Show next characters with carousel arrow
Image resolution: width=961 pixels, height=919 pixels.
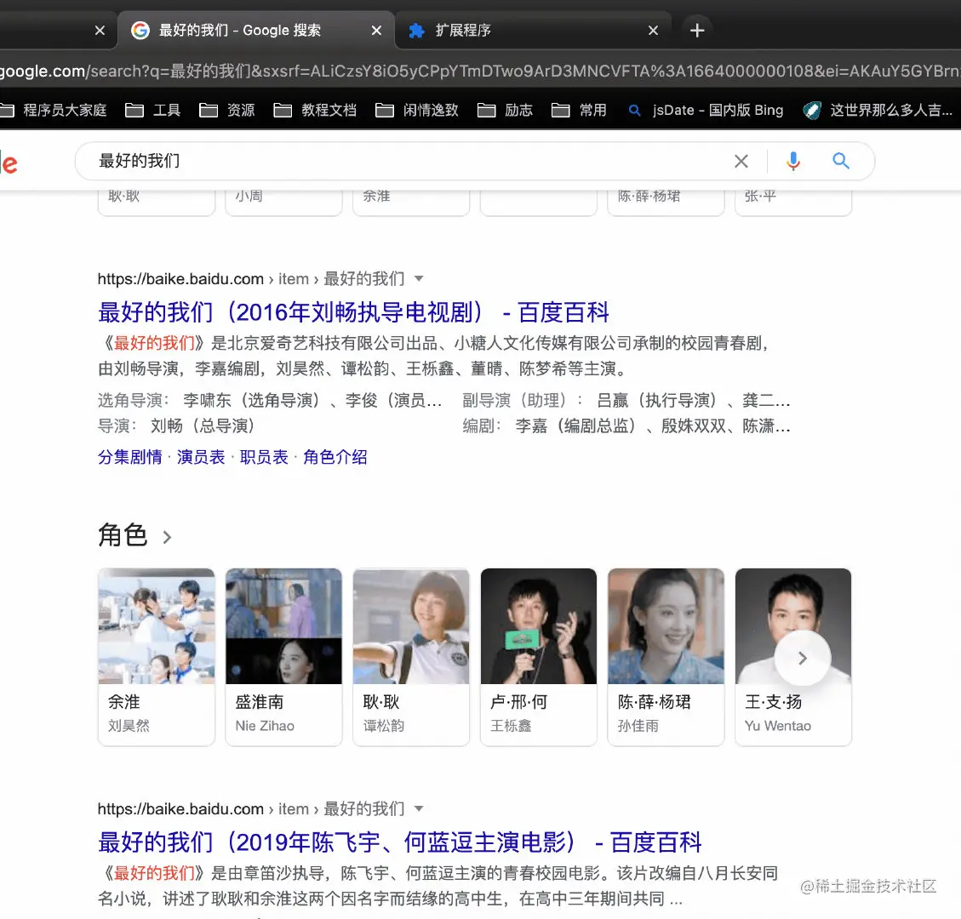[803, 658]
